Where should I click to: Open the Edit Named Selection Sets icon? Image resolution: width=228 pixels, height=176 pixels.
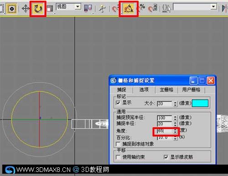pyautogui.click(x=166, y=8)
